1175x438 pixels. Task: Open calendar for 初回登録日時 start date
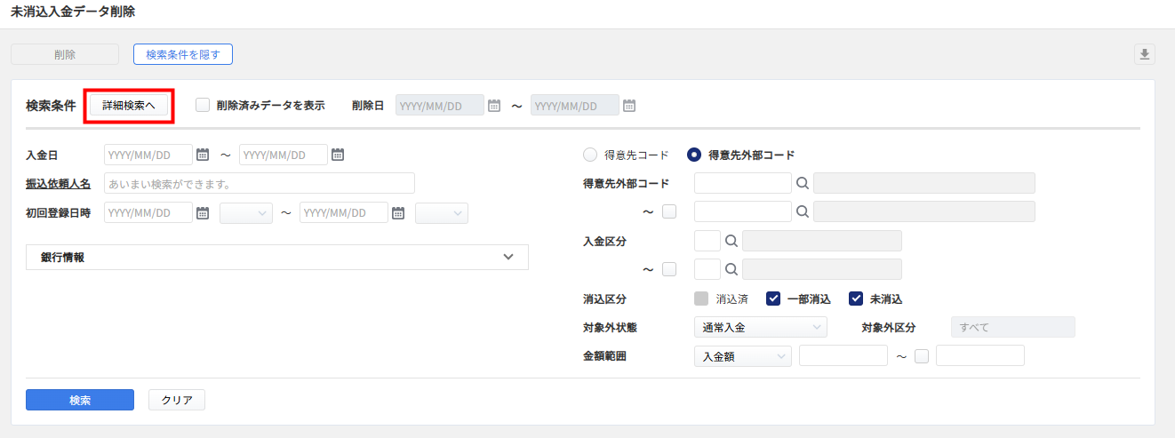203,213
